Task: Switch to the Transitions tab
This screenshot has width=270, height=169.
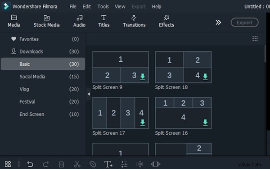Action: coord(134,21)
